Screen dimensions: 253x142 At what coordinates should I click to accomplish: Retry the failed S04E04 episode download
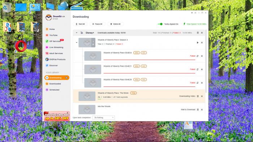197,56
